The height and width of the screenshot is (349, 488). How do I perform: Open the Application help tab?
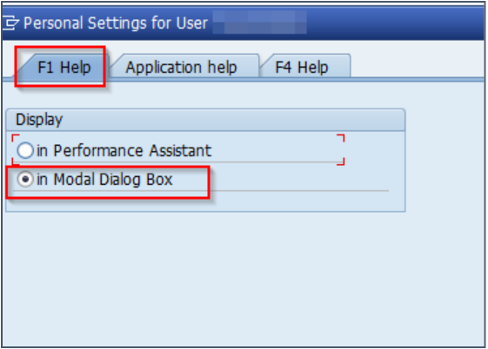tap(182, 67)
